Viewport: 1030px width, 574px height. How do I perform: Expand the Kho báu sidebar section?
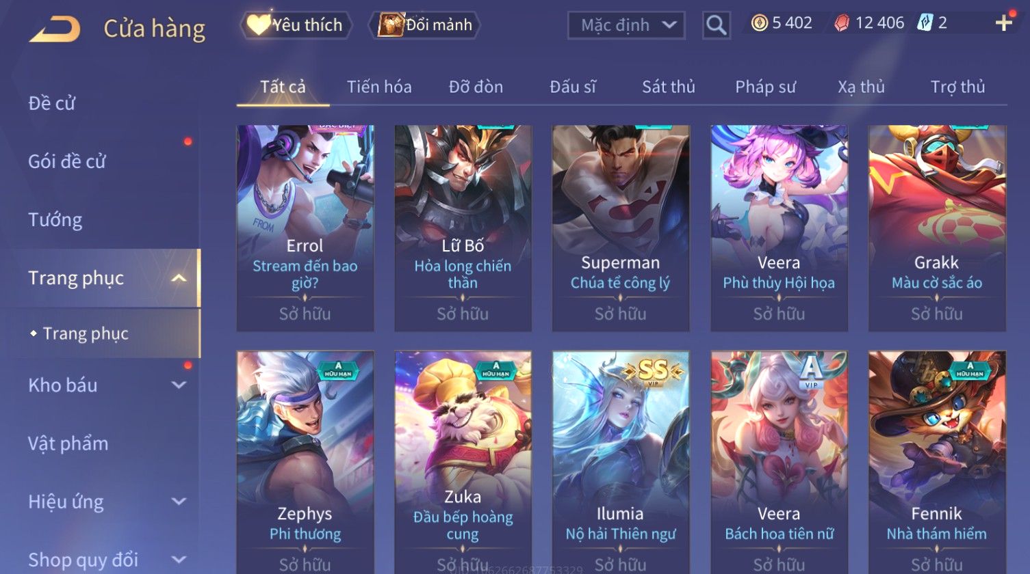coord(179,385)
